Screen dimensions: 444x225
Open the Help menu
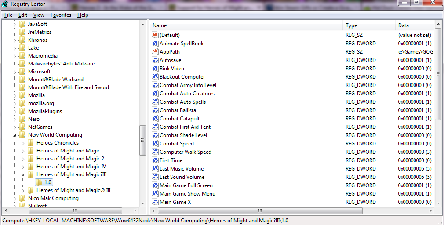pos(83,15)
